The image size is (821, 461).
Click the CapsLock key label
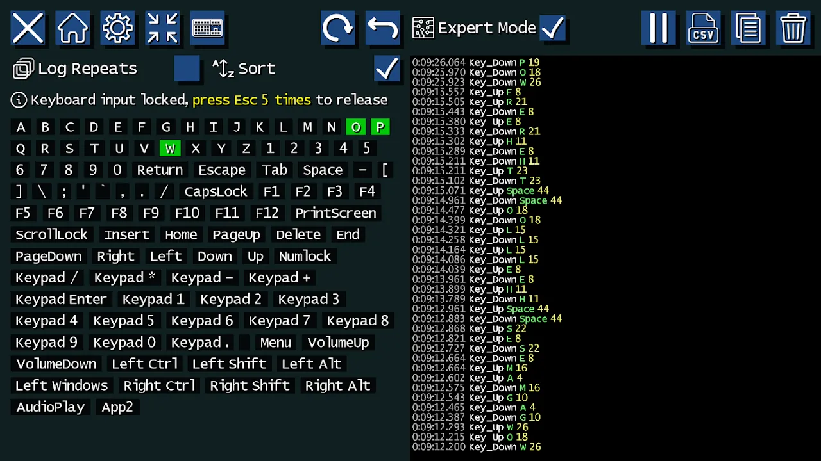pos(216,191)
